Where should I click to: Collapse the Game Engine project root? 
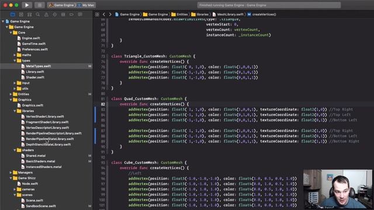pyautogui.click(x=3, y=21)
